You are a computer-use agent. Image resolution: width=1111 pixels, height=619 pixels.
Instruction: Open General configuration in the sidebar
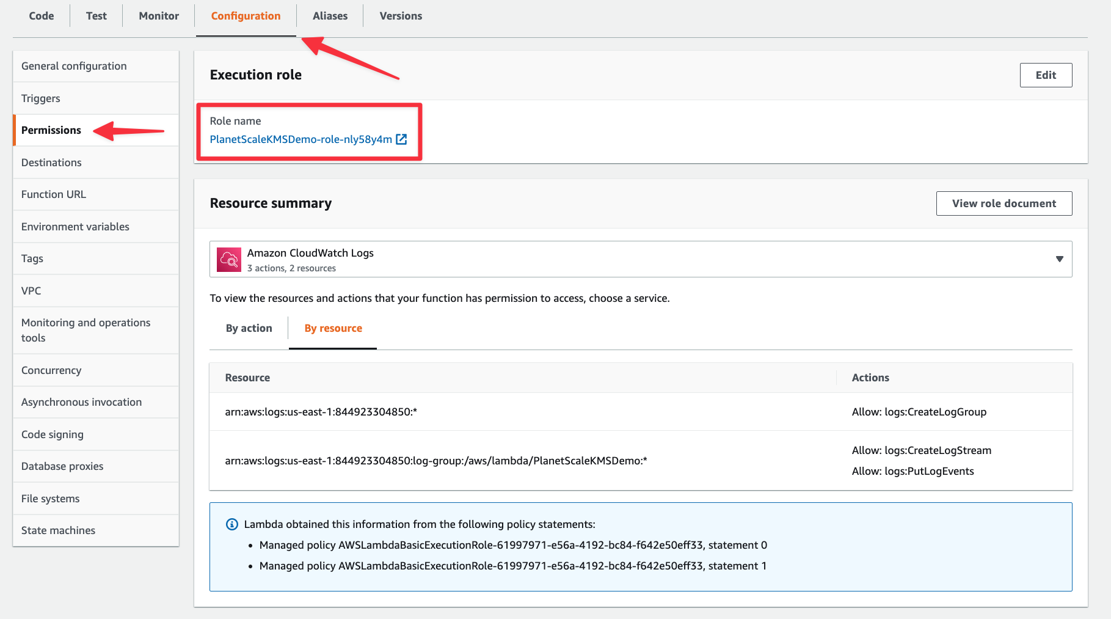pos(96,66)
